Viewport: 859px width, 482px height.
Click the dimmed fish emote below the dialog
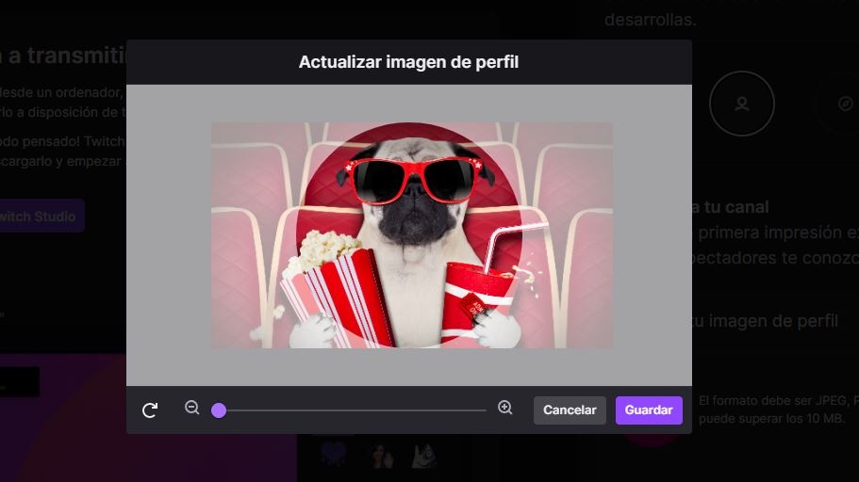[x=424, y=456]
